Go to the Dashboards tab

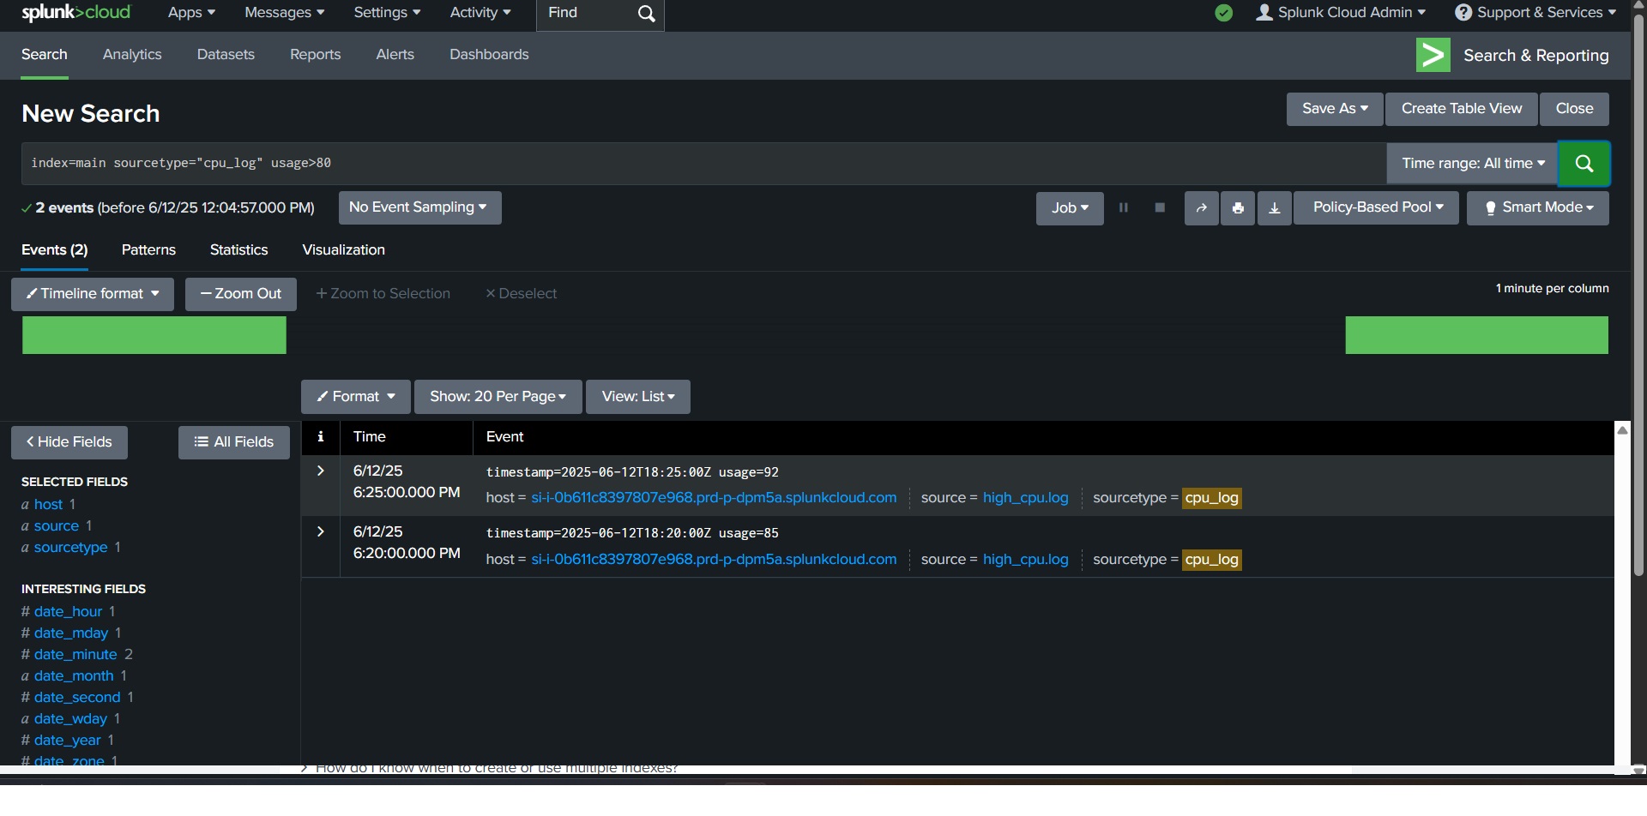tap(489, 55)
